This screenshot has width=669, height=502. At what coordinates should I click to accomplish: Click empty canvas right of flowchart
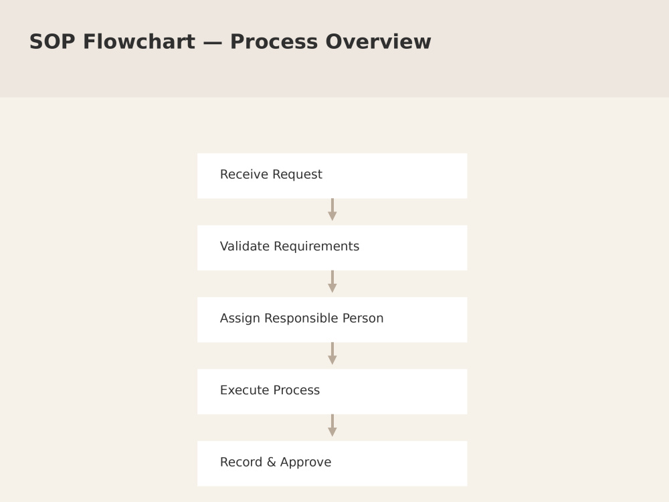coord(567,299)
